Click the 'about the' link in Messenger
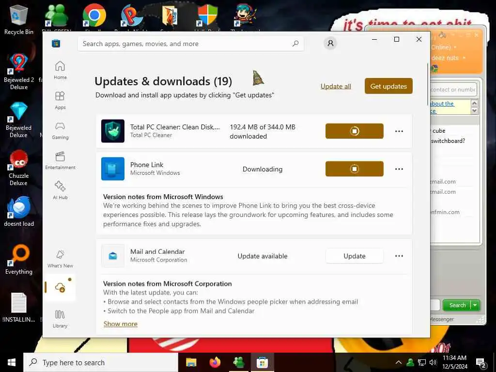 pos(443,104)
